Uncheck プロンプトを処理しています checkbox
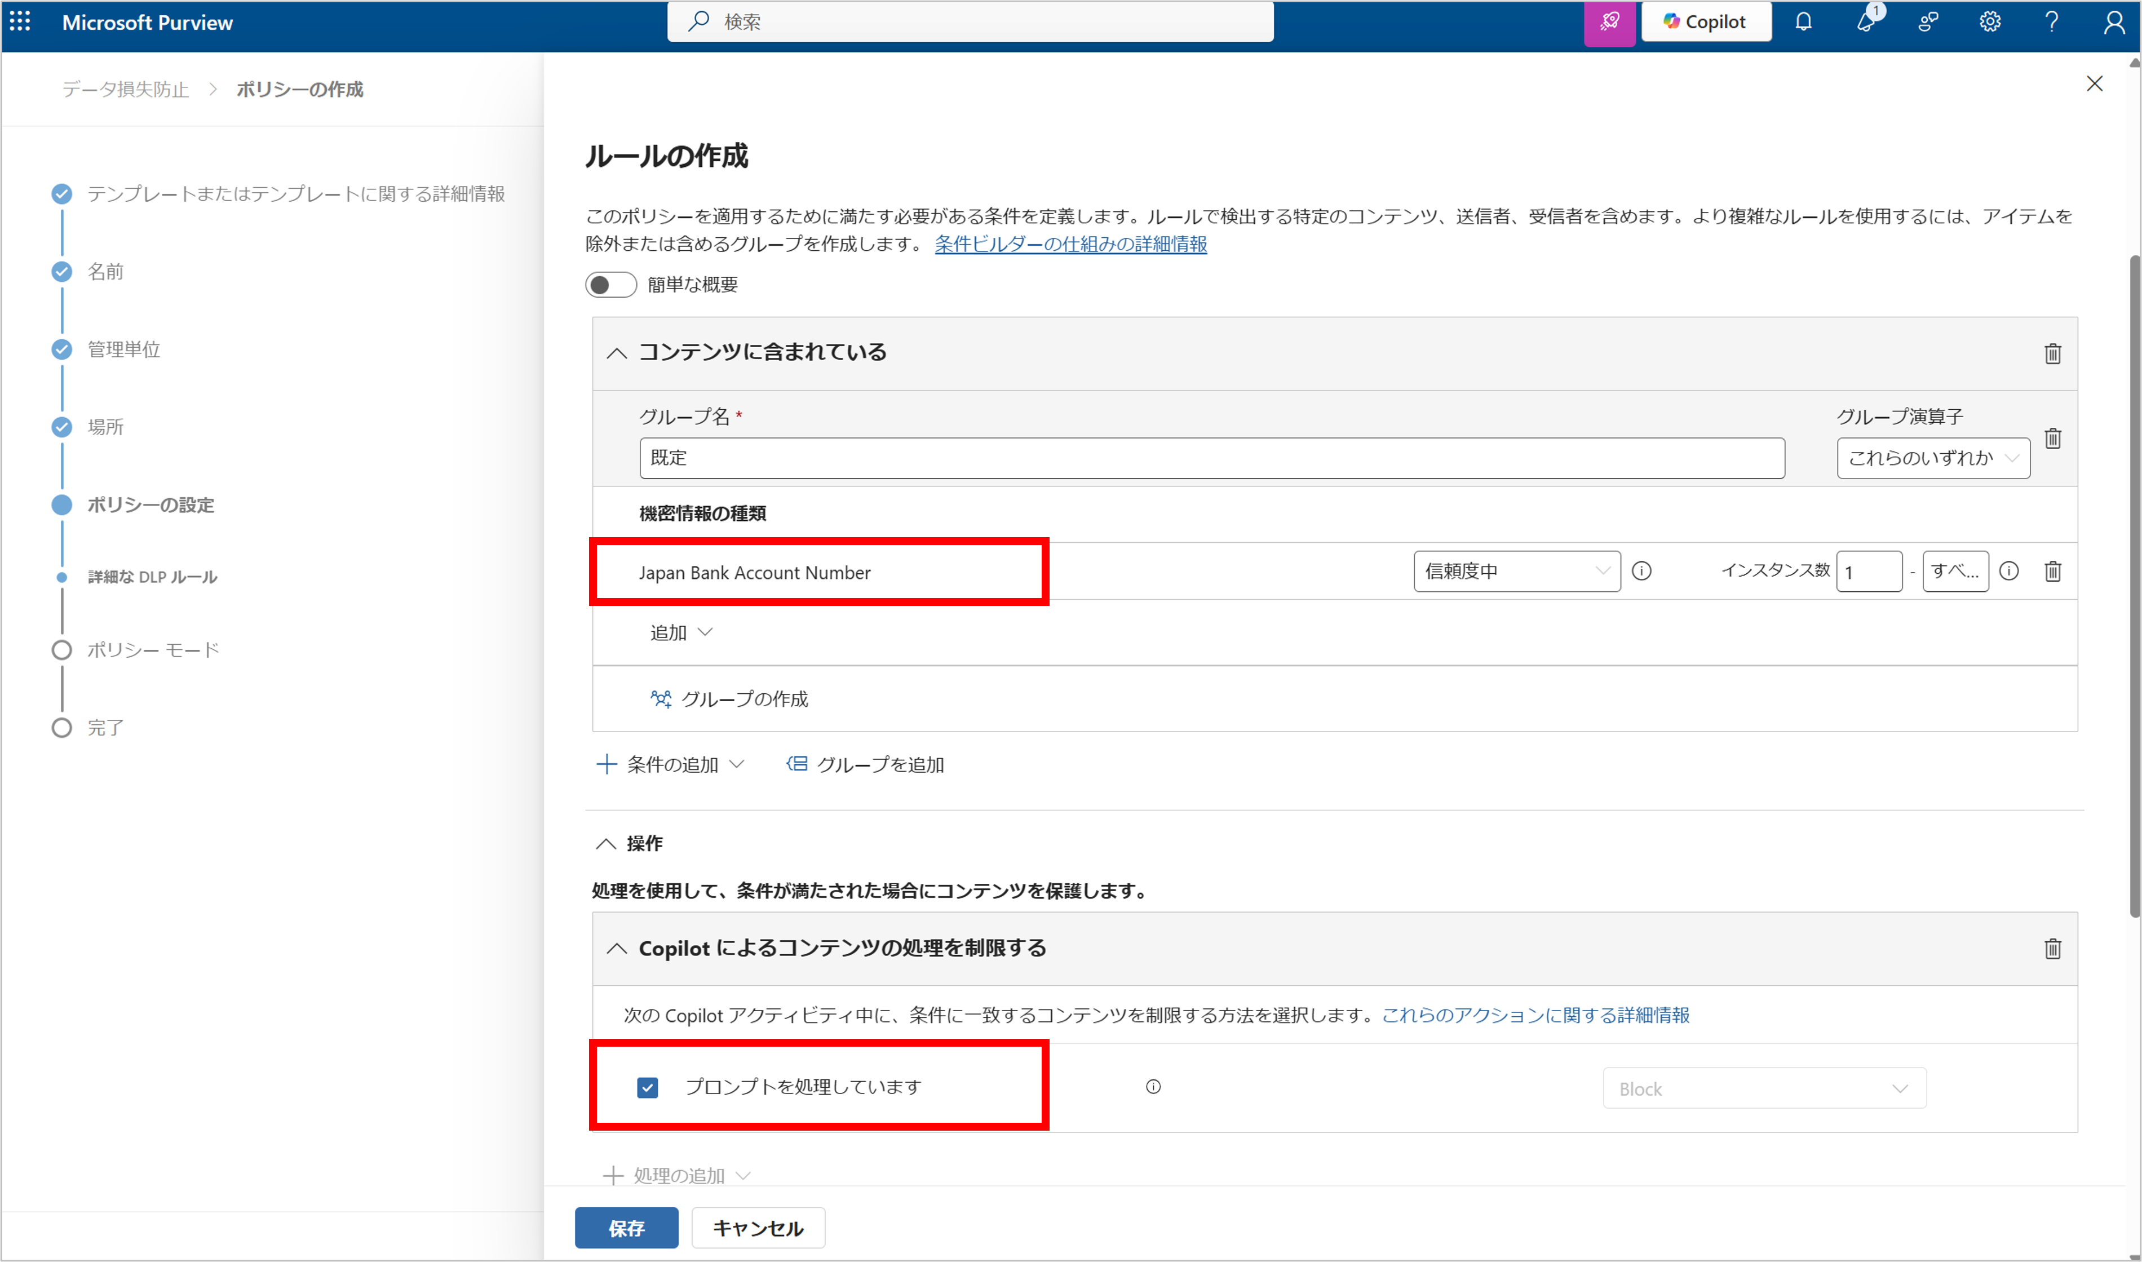Image resolution: width=2142 pixels, height=1262 pixels. [647, 1088]
